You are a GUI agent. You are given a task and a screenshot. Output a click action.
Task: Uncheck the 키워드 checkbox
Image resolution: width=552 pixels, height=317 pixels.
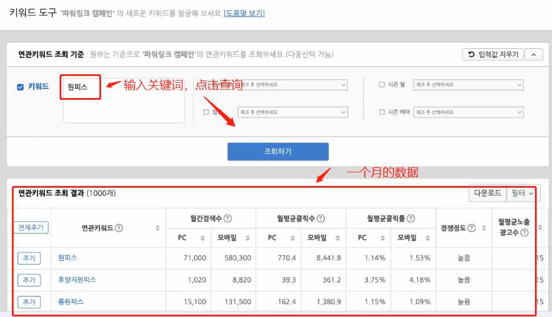coord(20,87)
